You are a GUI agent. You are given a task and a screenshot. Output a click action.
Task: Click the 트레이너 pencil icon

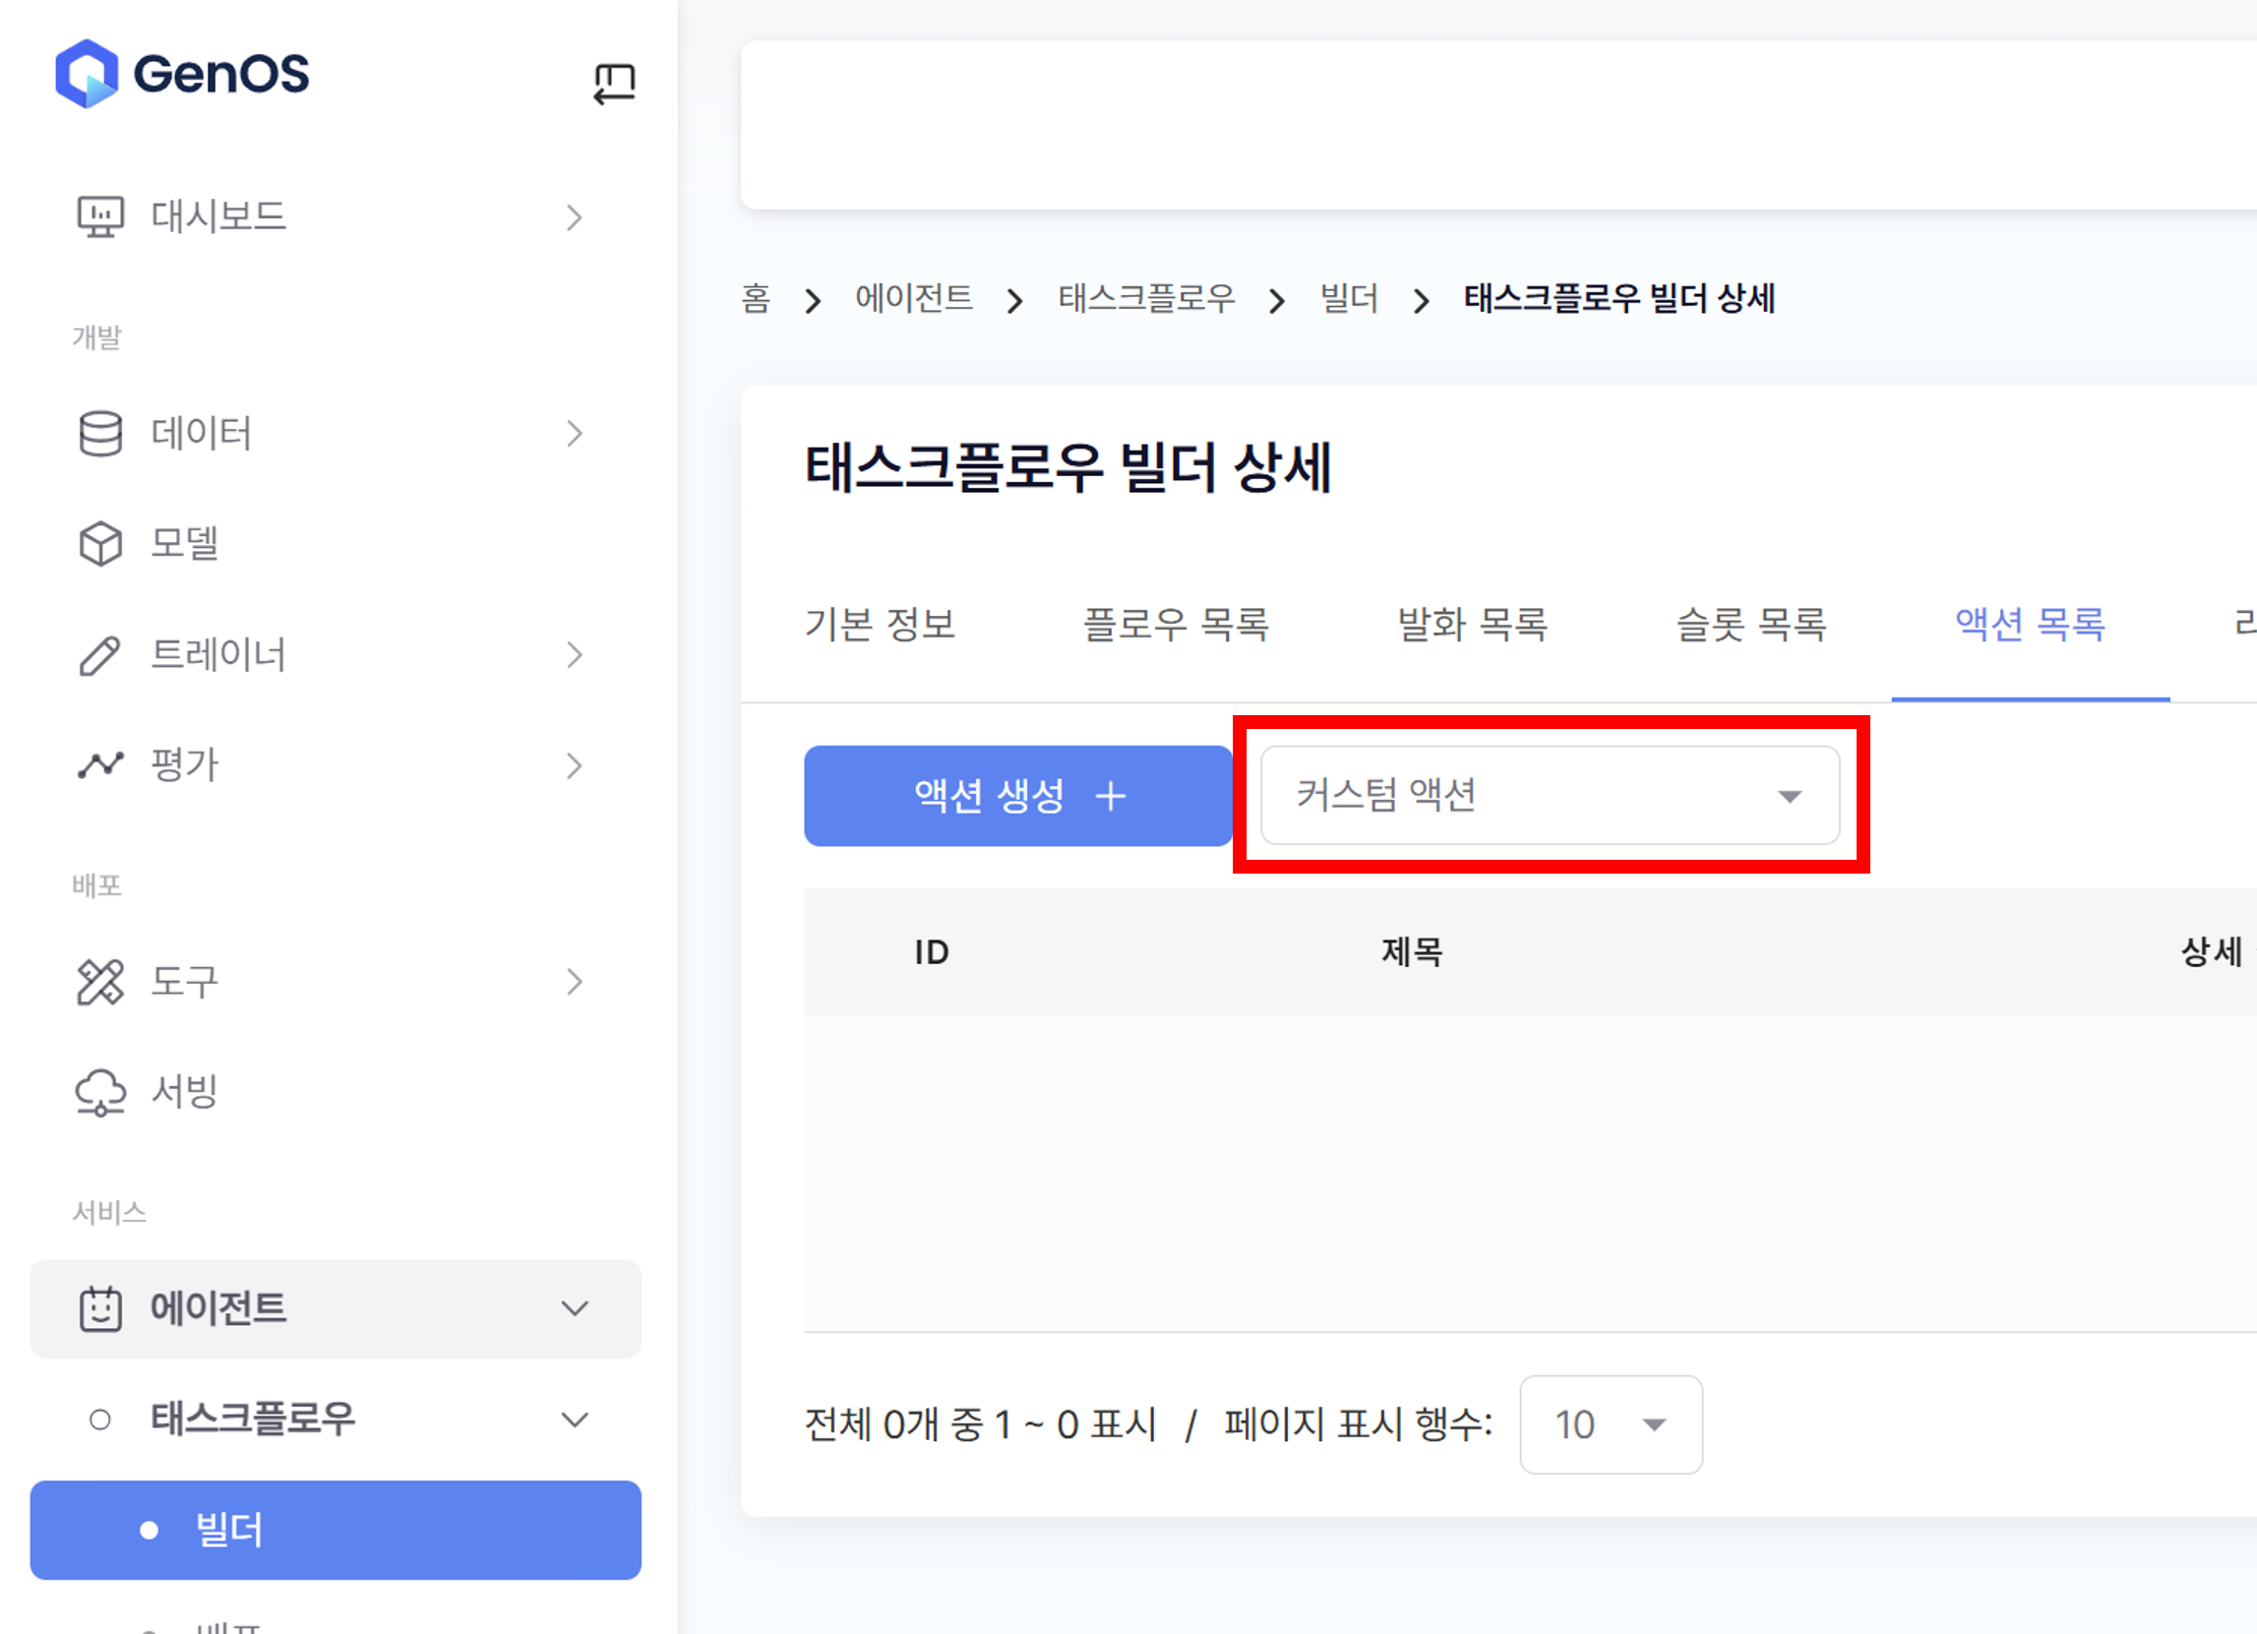[100, 656]
